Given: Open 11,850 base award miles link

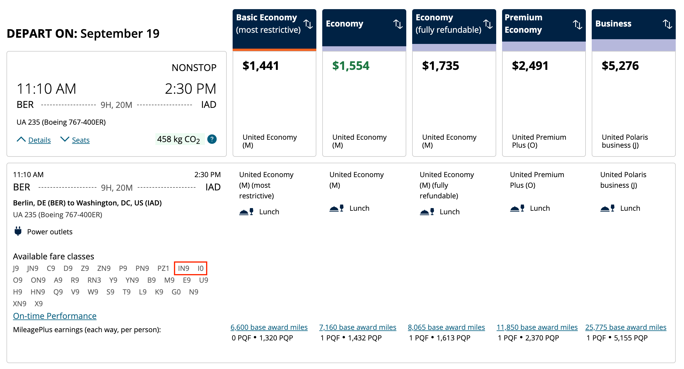Looking at the screenshot, I should (x=537, y=327).
